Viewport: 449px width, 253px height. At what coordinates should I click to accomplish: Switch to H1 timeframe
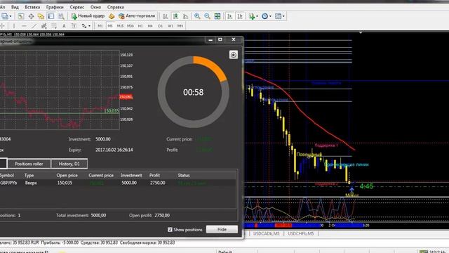click(140, 26)
